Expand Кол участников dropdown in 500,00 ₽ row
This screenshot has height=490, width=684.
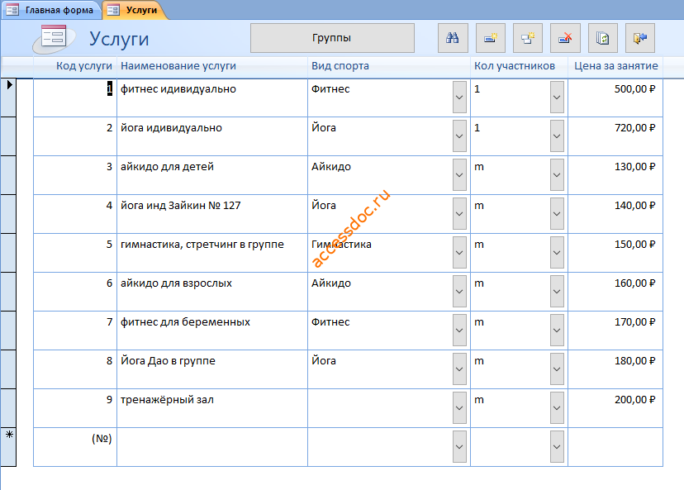(557, 97)
